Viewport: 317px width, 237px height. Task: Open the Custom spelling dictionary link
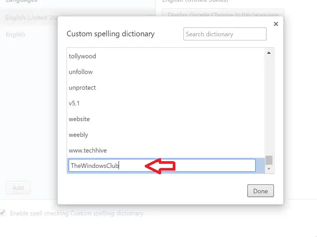[107, 213]
